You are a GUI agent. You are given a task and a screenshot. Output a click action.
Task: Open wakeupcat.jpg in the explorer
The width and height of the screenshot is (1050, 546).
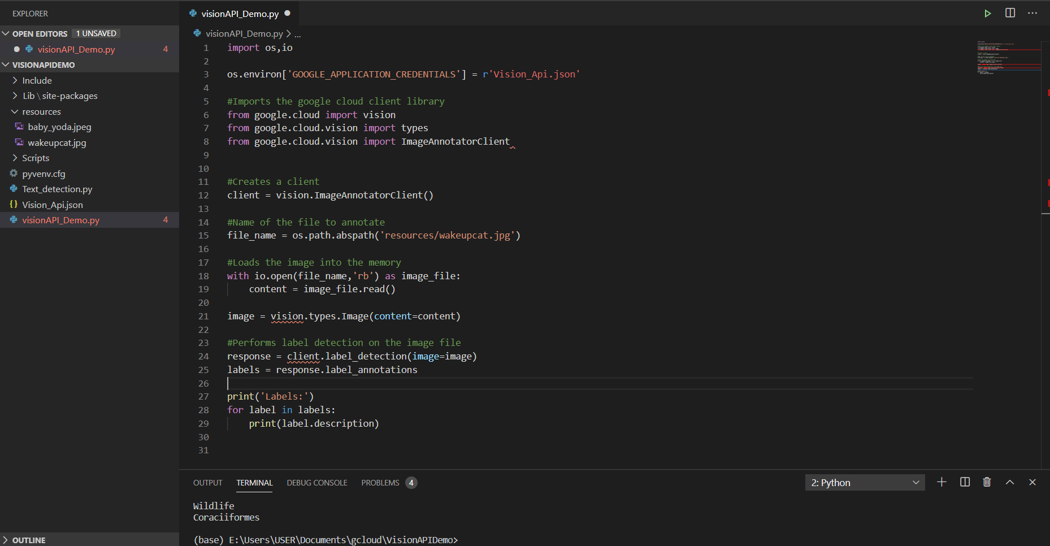[57, 142]
